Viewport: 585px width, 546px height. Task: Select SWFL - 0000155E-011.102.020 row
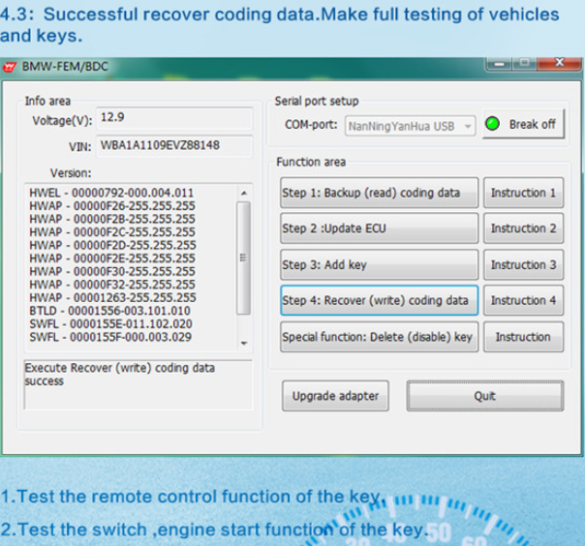[x=110, y=323]
